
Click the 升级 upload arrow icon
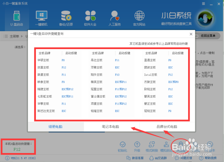click(x=137, y=144)
